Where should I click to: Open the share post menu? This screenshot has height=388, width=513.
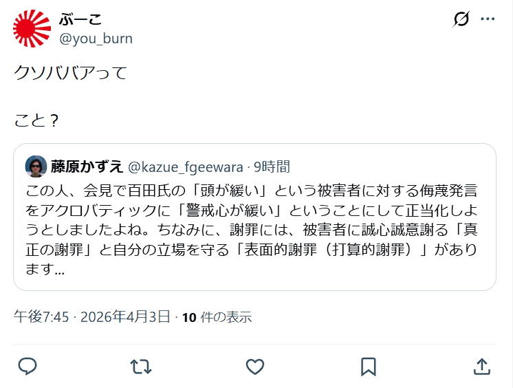point(482,366)
